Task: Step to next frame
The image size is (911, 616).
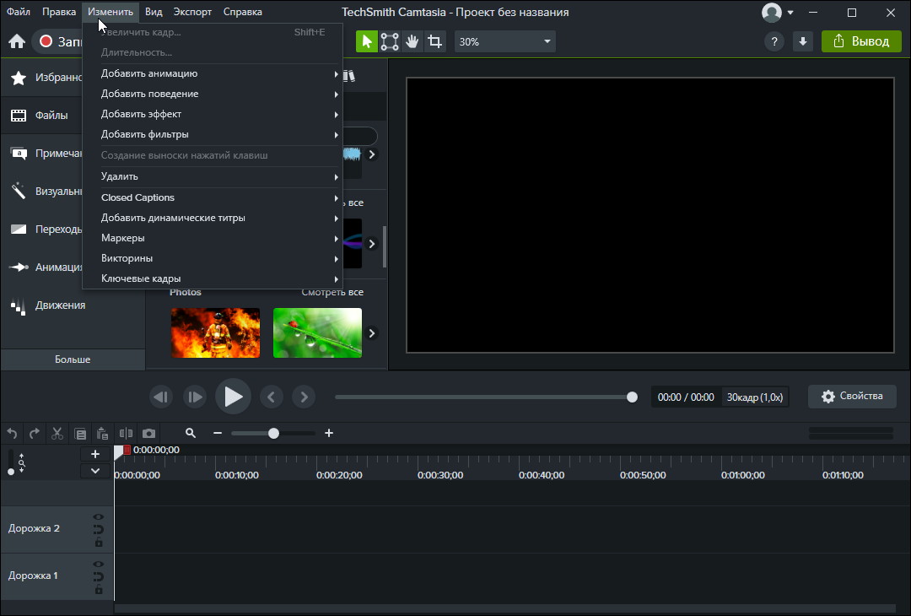Action: (x=195, y=397)
